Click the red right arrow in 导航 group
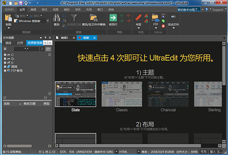 (x=129, y=21)
